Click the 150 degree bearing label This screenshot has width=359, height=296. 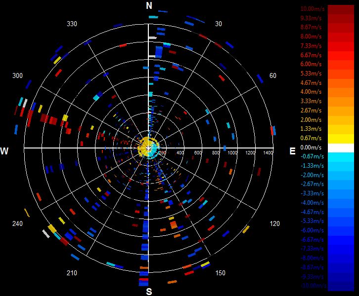pyautogui.click(x=220, y=273)
